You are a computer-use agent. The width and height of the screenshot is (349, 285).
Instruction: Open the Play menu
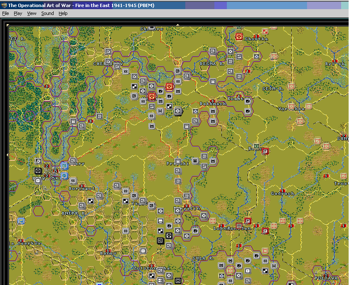(18, 13)
